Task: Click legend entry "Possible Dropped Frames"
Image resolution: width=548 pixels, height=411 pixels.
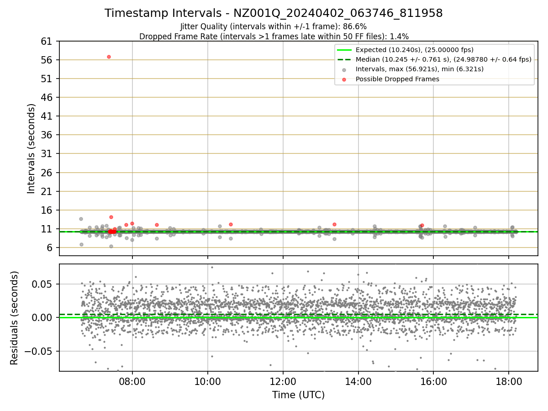Action: [397, 79]
